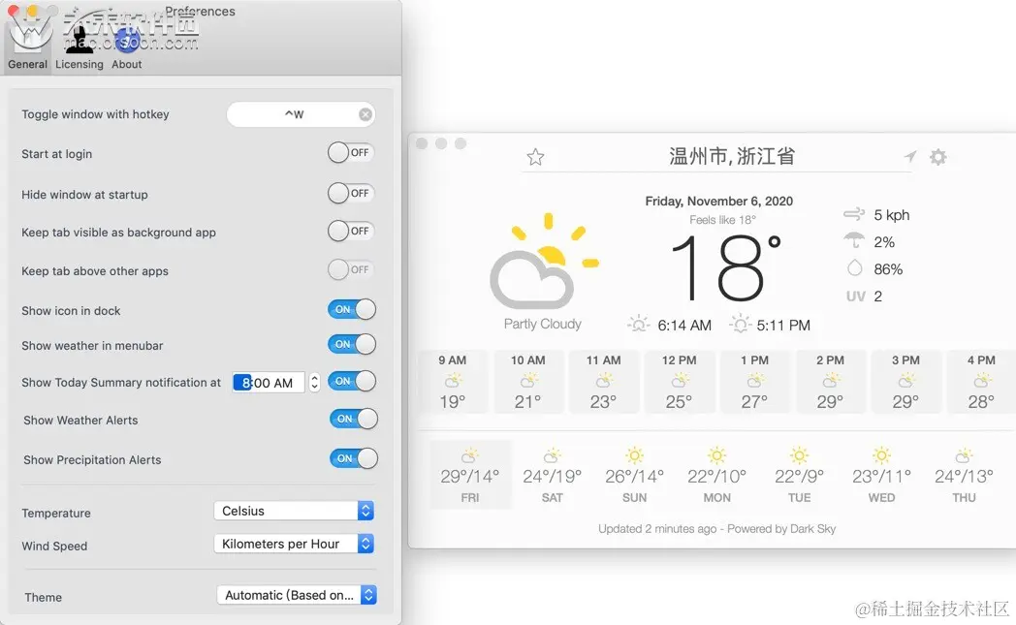The width and height of the screenshot is (1016, 625).
Task: Click the THU daily forecast weather icon
Action: (x=964, y=455)
